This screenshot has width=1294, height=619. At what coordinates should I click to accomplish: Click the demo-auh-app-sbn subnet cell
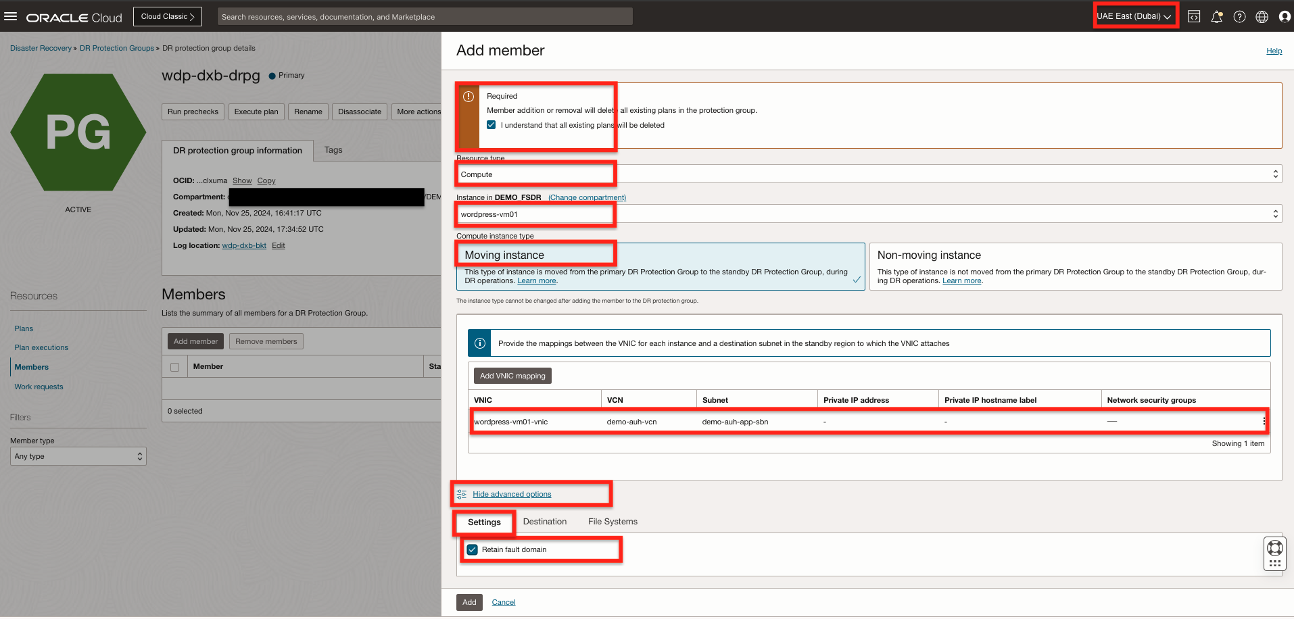coord(735,422)
